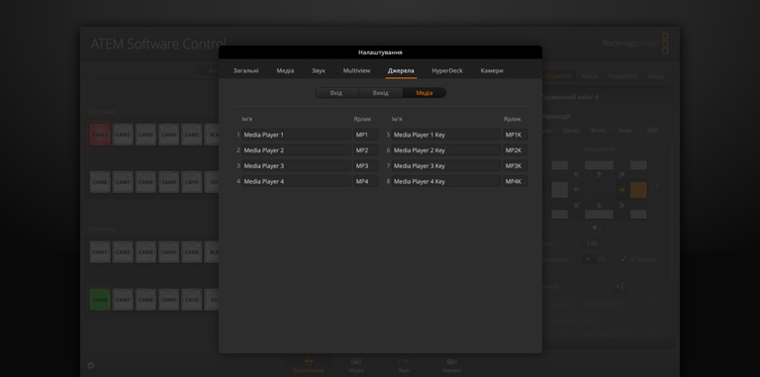
Task: Open Blackmagicdesign logo in main window
Action: tap(635, 44)
